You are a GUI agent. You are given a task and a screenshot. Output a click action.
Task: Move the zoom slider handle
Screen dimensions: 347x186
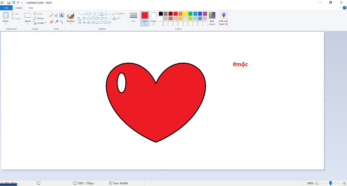pyautogui.click(x=330, y=183)
